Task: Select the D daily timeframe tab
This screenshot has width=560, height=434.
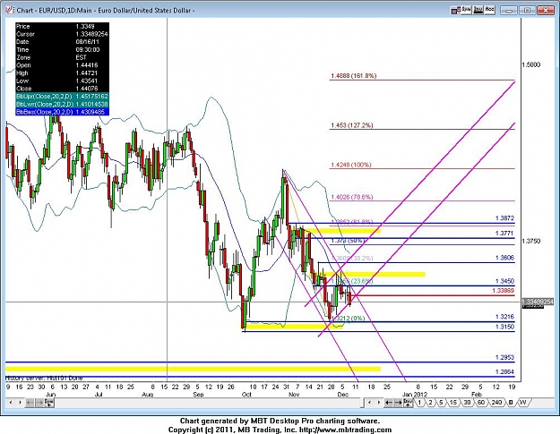Action: (x=511, y=403)
